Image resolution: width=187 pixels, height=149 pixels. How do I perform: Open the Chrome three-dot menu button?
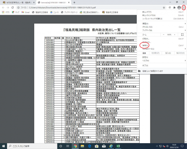pos(184,7)
